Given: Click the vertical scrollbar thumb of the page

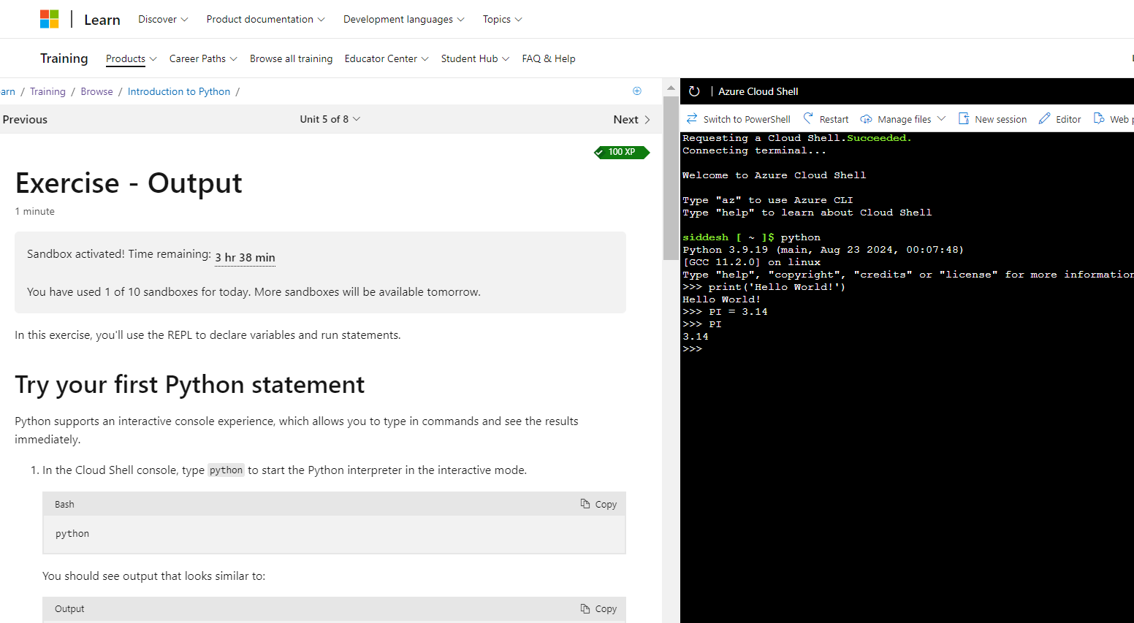Looking at the screenshot, I should pos(671,177).
